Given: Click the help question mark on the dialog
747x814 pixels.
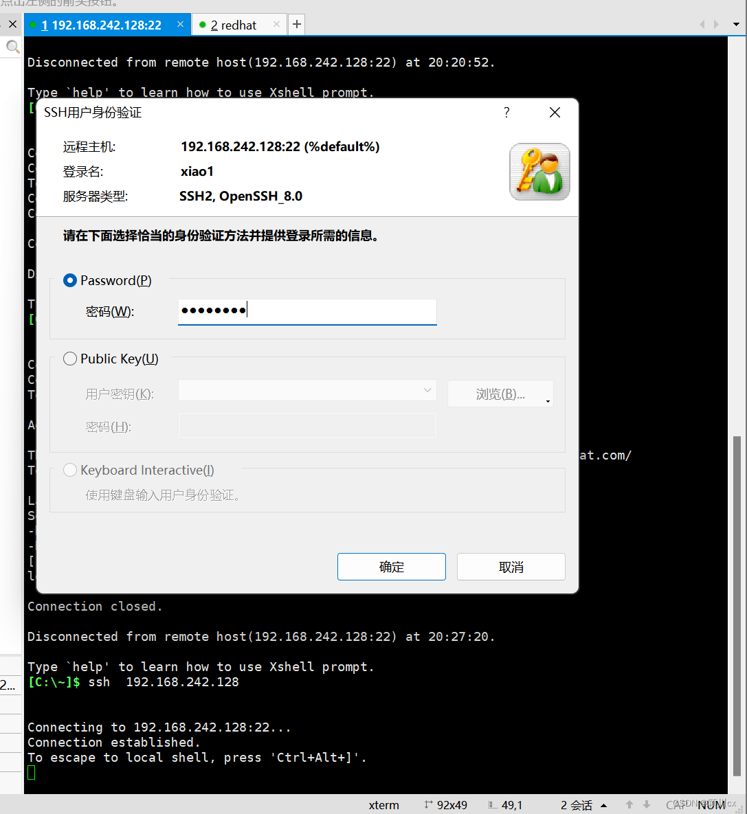Looking at the screenshot, I should coord(506,112).
